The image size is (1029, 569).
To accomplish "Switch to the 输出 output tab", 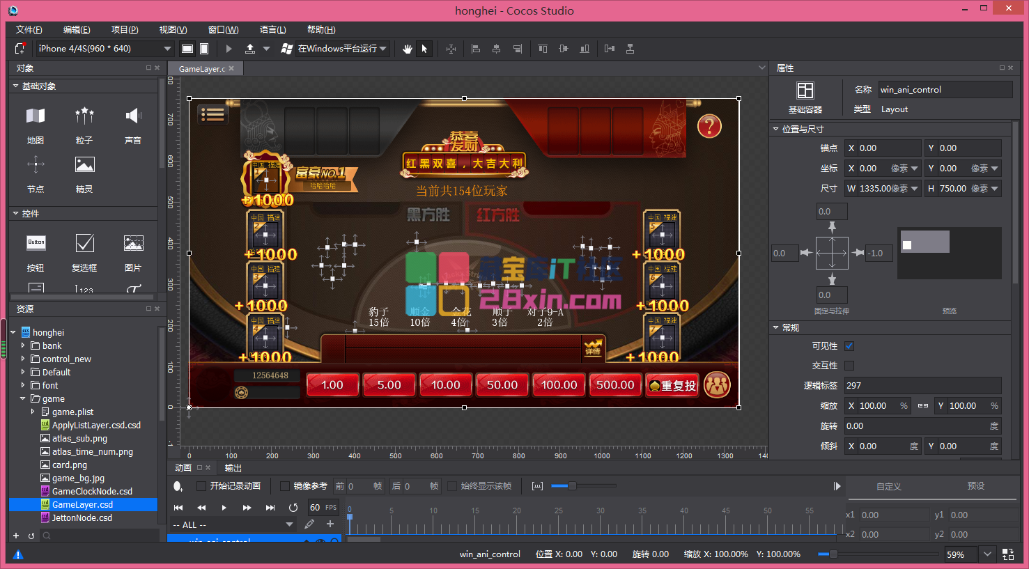I will 233,468.
